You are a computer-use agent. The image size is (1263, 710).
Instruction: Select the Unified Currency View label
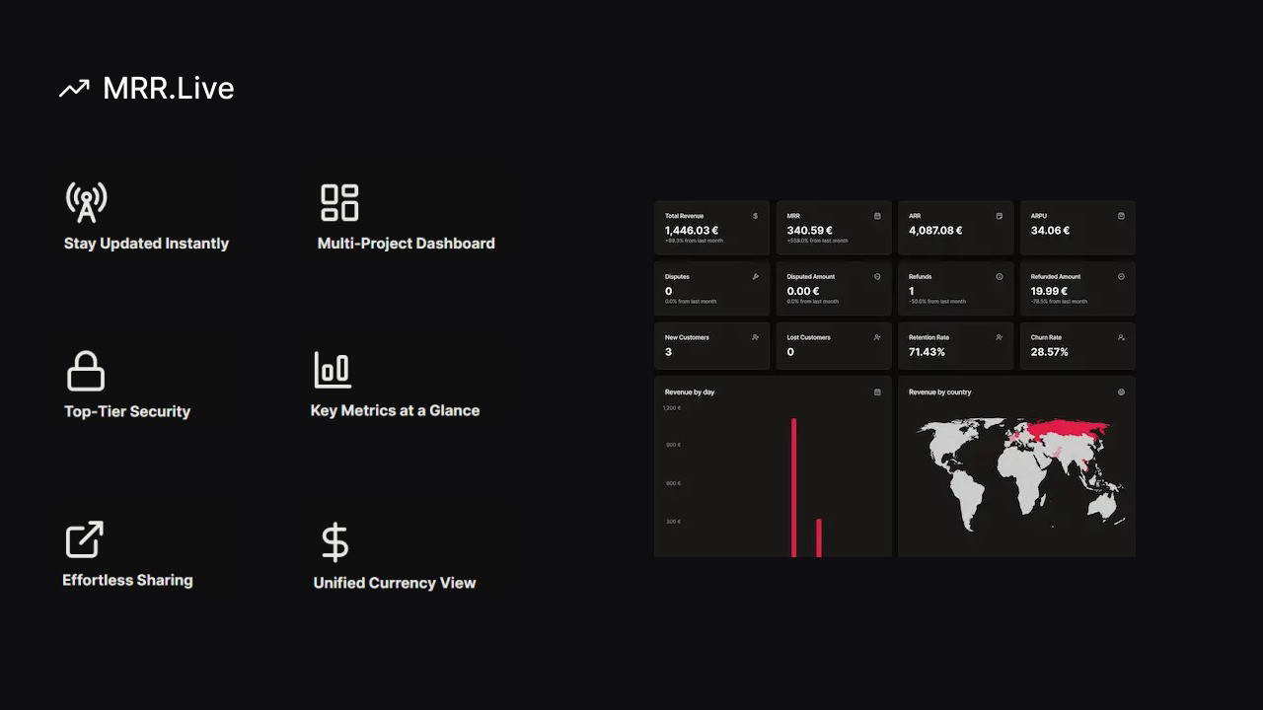[395, 583]
